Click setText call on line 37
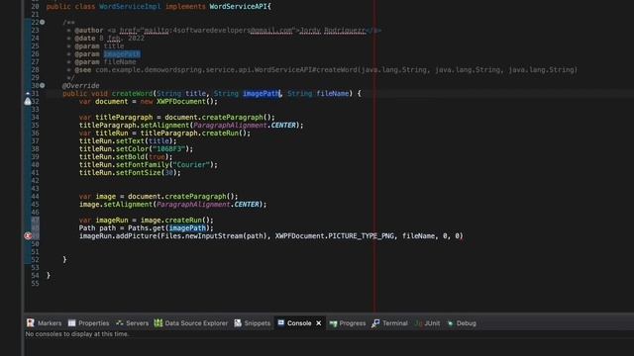Viewport: 634px width, 356px height. (130, 141)
